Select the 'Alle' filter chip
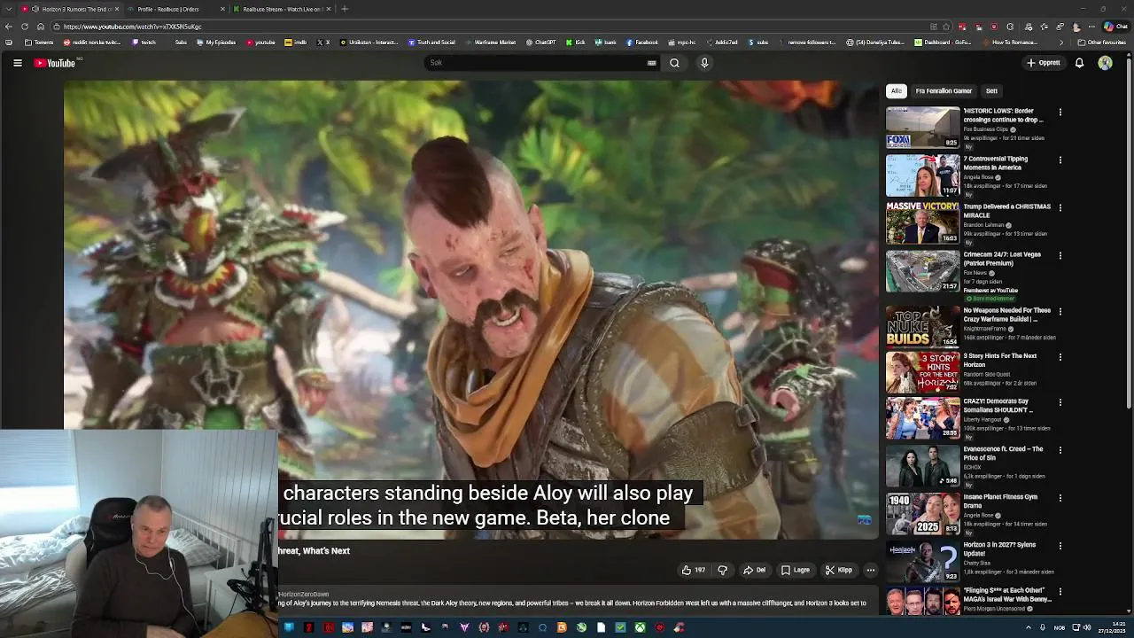The height and width of the screenshot is (638, 1134). pyautogui.click(x=897, y=90)
